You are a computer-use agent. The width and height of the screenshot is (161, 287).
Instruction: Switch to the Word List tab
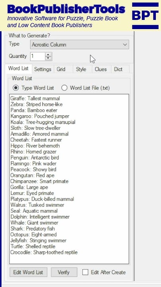point(18,69)
